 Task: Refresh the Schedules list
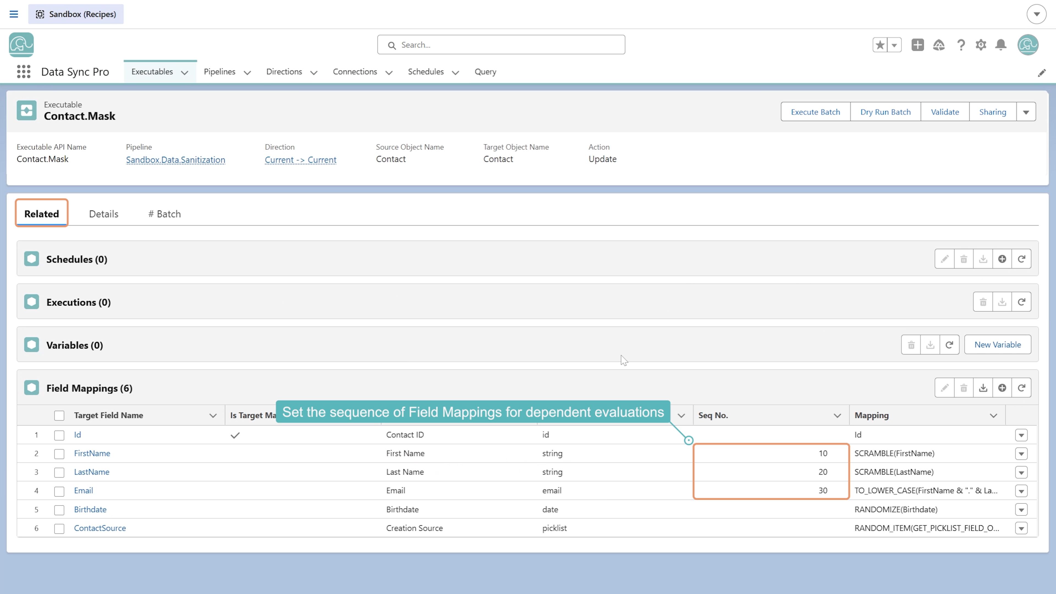click(x=1021, y=259)
